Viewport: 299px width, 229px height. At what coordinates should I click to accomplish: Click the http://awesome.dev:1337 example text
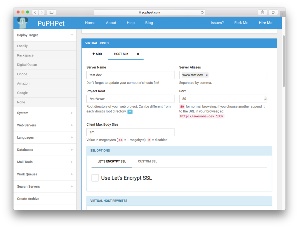pyautogui.click(x=202, y=116)
